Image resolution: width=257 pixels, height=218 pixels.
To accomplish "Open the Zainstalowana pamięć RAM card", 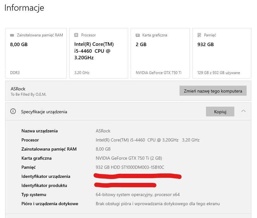I will [x=36, y=53].
